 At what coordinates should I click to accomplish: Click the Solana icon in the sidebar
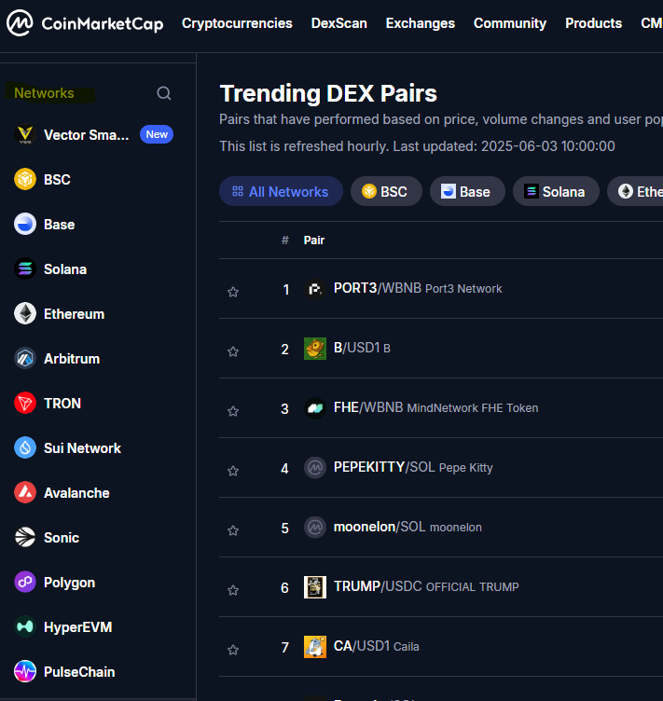(x=25, y=268)
